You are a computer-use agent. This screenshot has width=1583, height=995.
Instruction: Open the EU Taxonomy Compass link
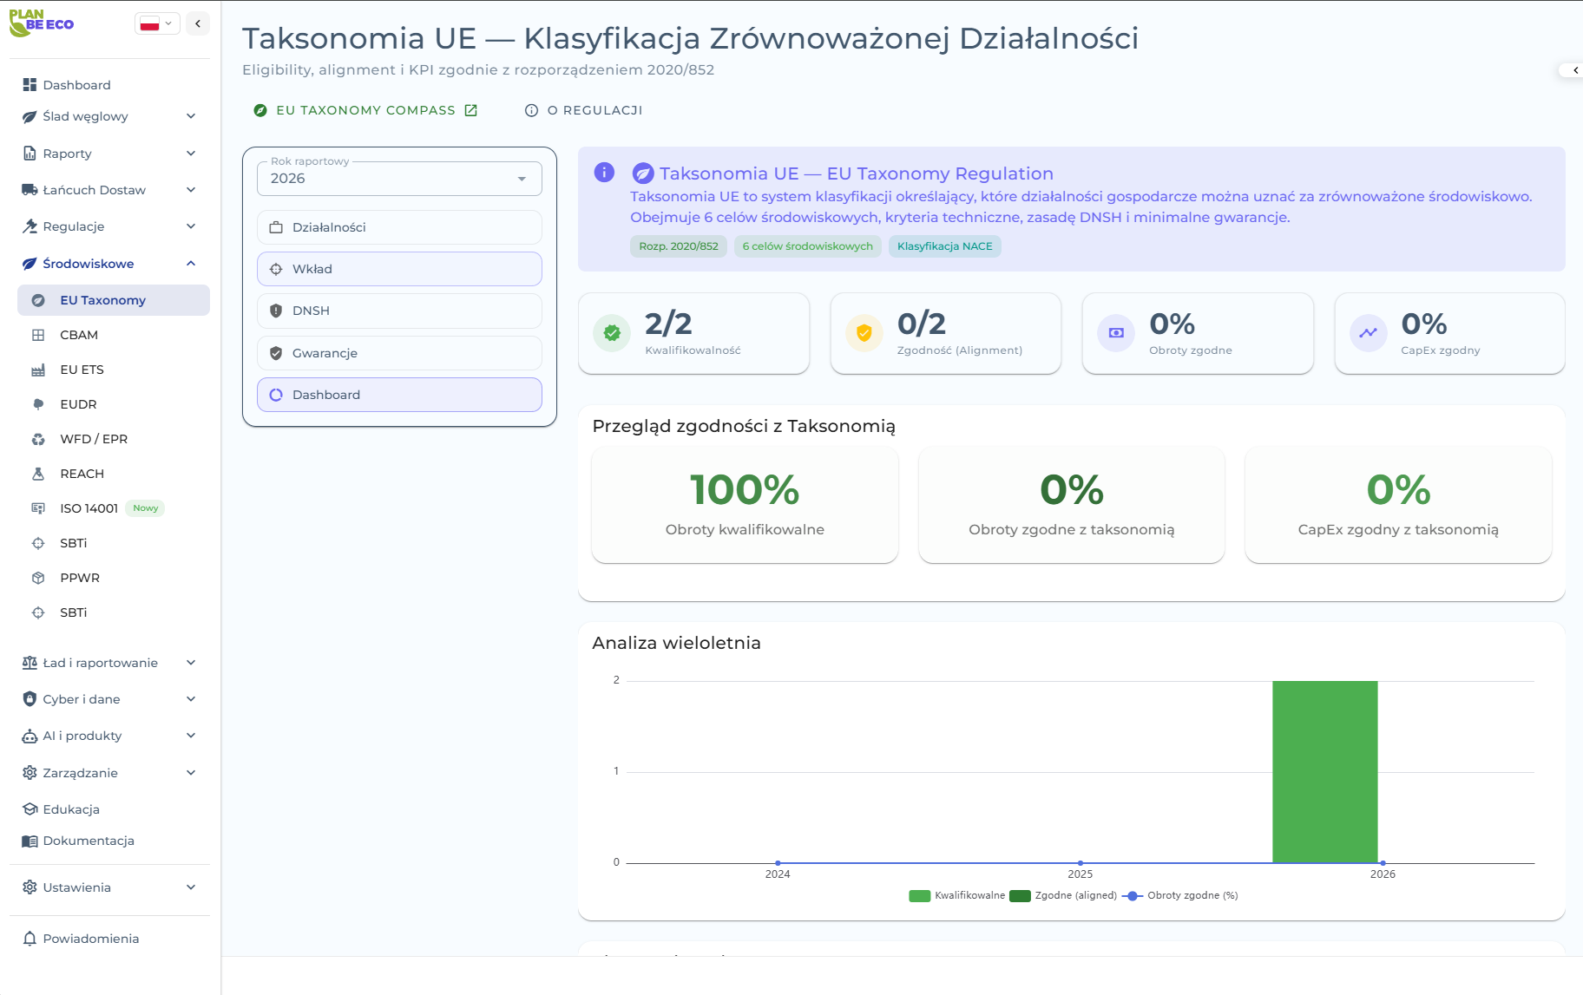[x=365, y=110]
